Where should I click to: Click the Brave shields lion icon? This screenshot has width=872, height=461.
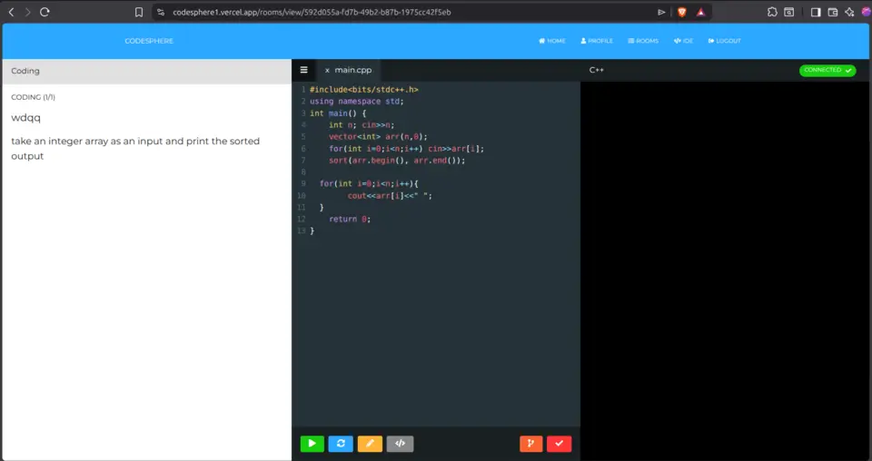(x=682, y=12)
